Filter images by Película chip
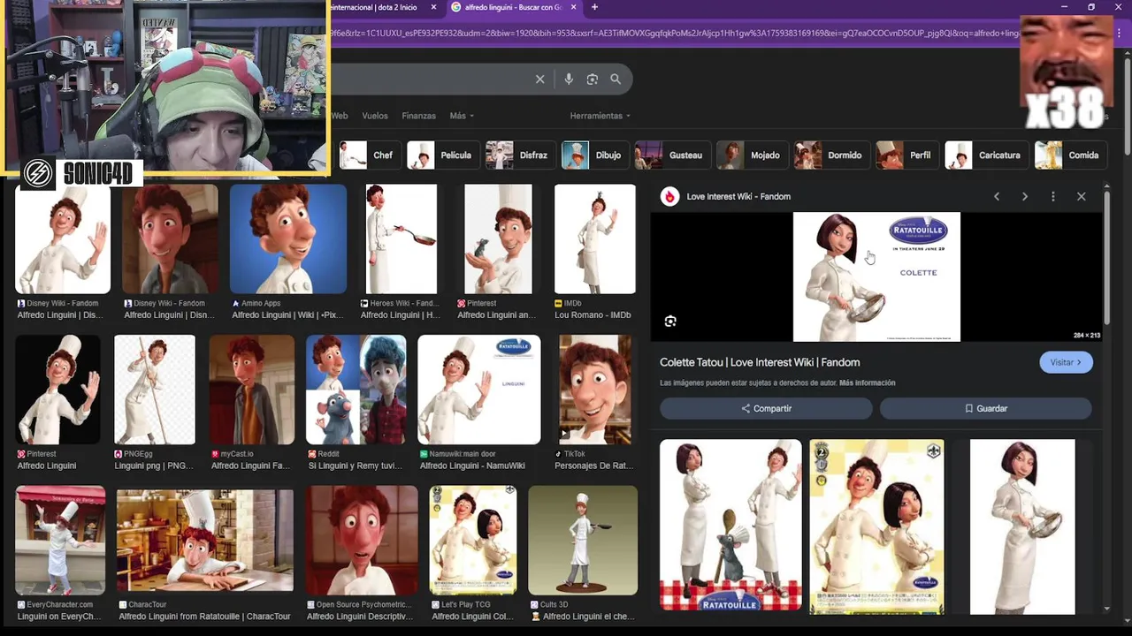Viewport: 1132px width, 636px height. coord(443,155)
